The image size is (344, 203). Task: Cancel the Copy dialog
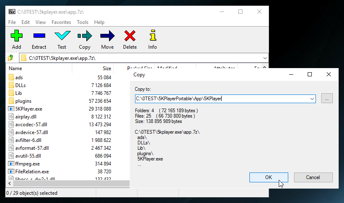coord(313,177)
